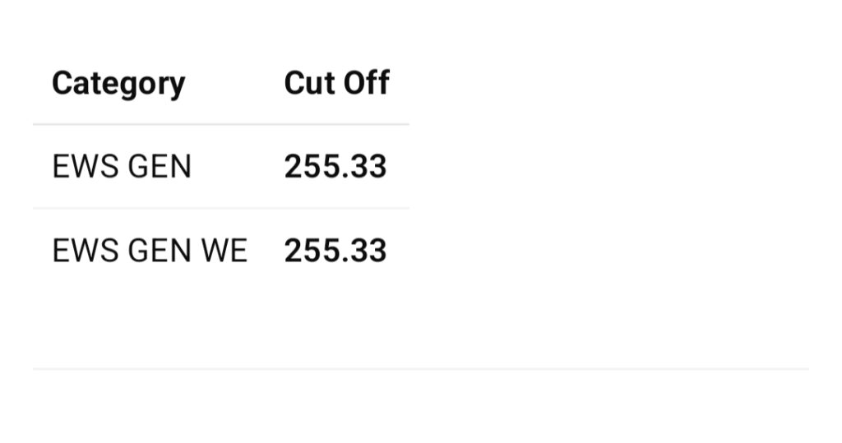Click the leading 255 in the EWS GEN WE row
842x443 pixels.
pyautogui.click(x=311, y=251)
